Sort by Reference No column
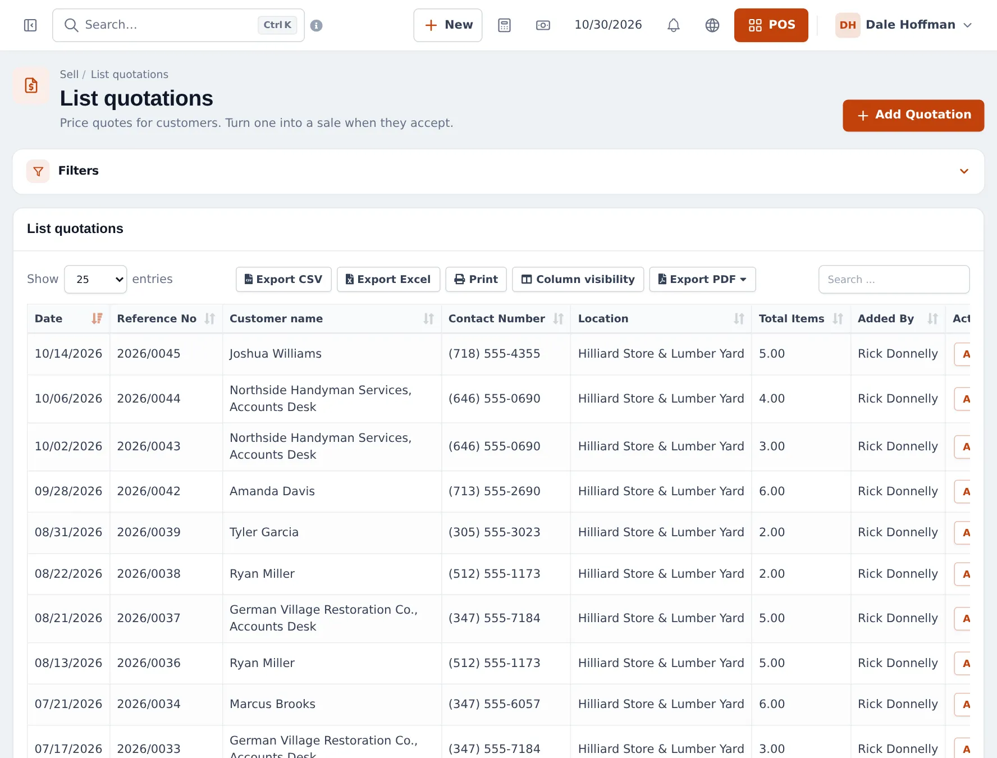 tap(166, 318)
